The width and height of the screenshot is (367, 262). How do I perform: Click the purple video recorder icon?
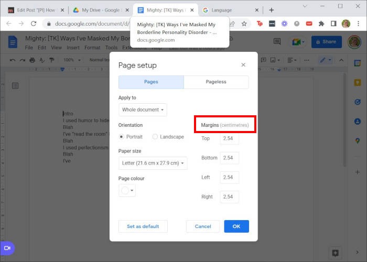point(7,248)
